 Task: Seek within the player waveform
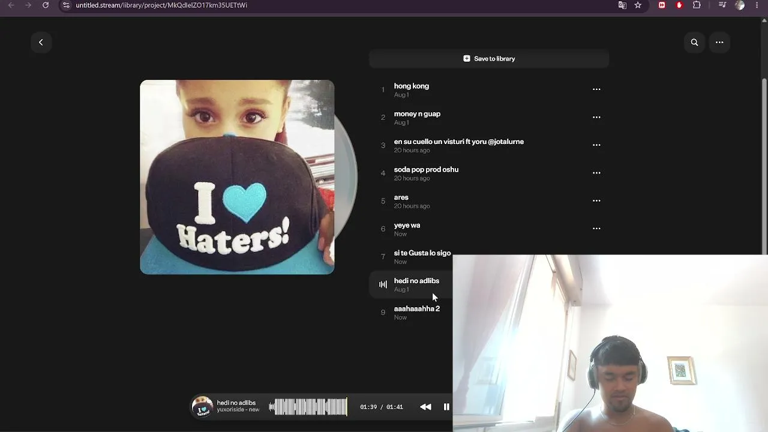click(x=308, y=407)
